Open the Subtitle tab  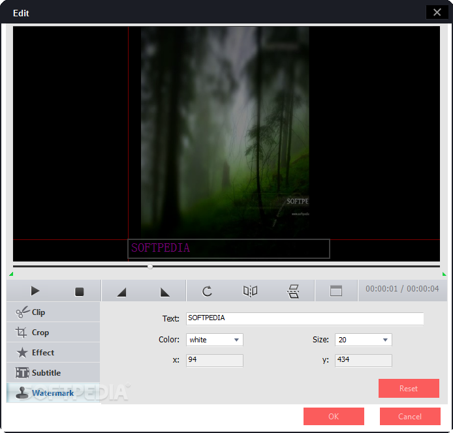(53, 372)
